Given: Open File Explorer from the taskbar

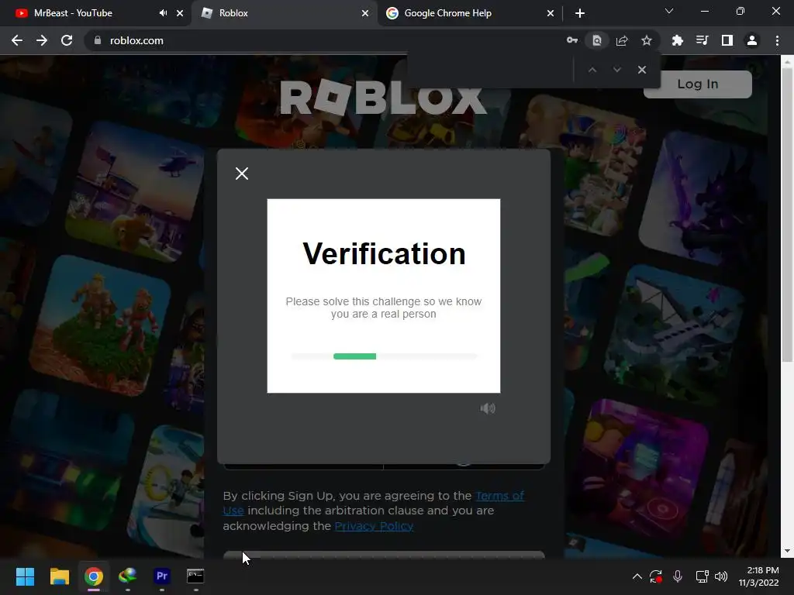Looking at the screenshot, I should coord(59,576).
